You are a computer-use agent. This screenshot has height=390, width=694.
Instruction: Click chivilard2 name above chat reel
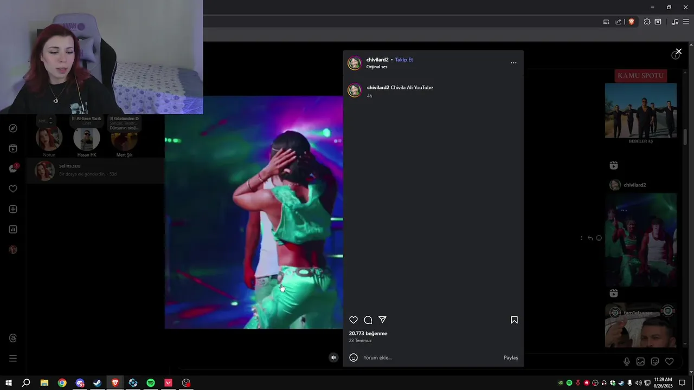coord(634,185)
